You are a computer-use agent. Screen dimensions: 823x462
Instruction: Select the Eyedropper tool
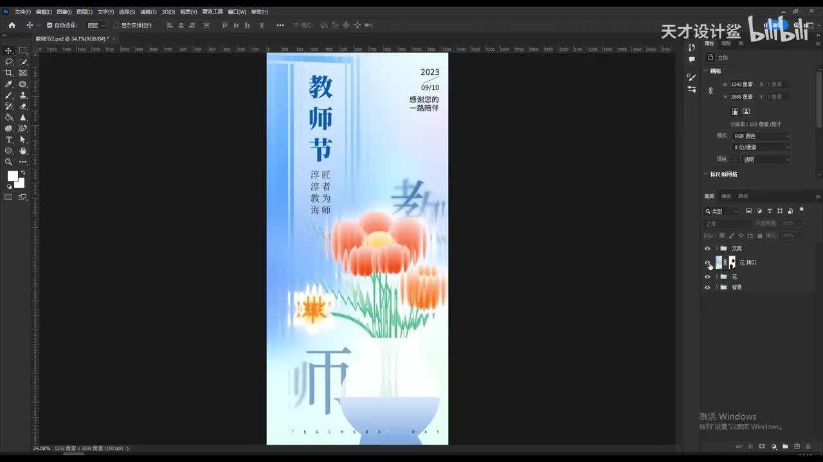[9, 84]
